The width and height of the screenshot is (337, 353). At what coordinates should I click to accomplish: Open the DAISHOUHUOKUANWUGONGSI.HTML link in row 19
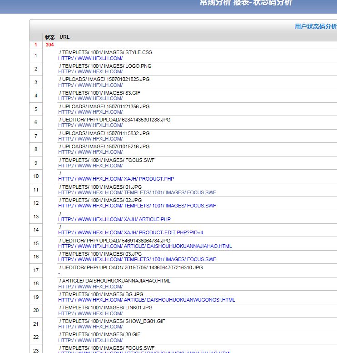tap(146, 300)
